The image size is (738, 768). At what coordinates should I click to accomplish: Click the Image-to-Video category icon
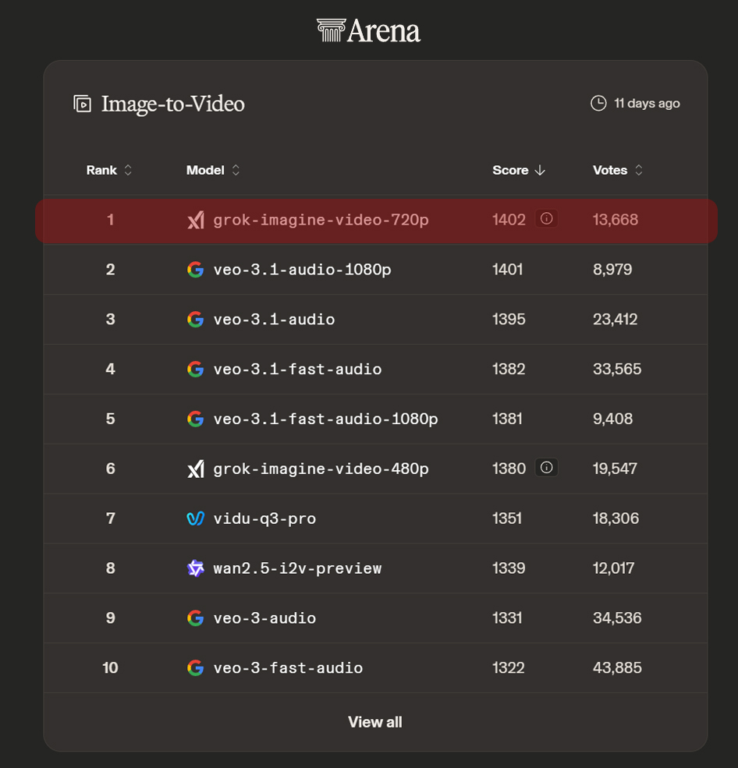[x=82, y=104]
